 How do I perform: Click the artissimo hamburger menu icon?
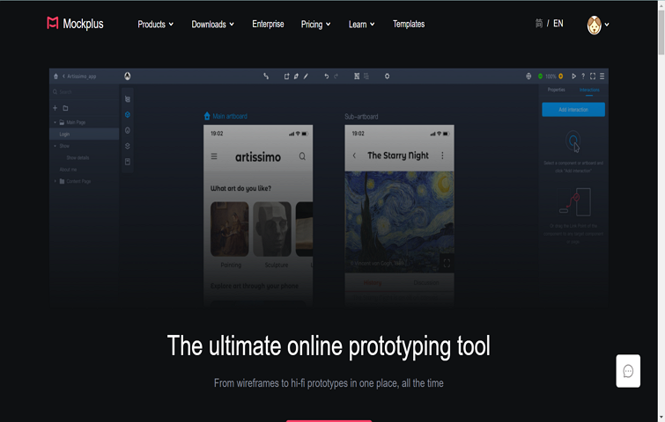[214, 156]
